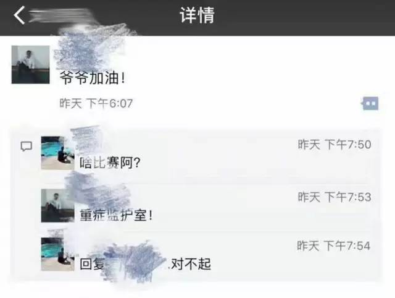This screenshot has width=395, height=298.
Task: Select the post text 爷爷加油!
Action: 92,78
